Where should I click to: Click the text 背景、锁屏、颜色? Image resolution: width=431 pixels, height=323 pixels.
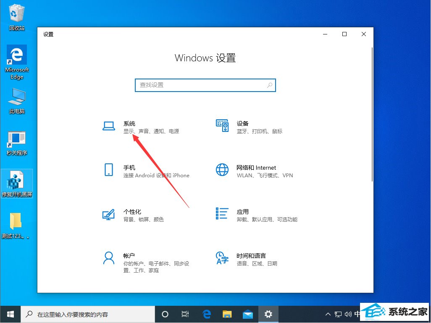[x=144, y=219]
